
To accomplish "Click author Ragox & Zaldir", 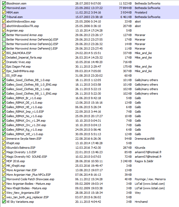I will point(144,161).
